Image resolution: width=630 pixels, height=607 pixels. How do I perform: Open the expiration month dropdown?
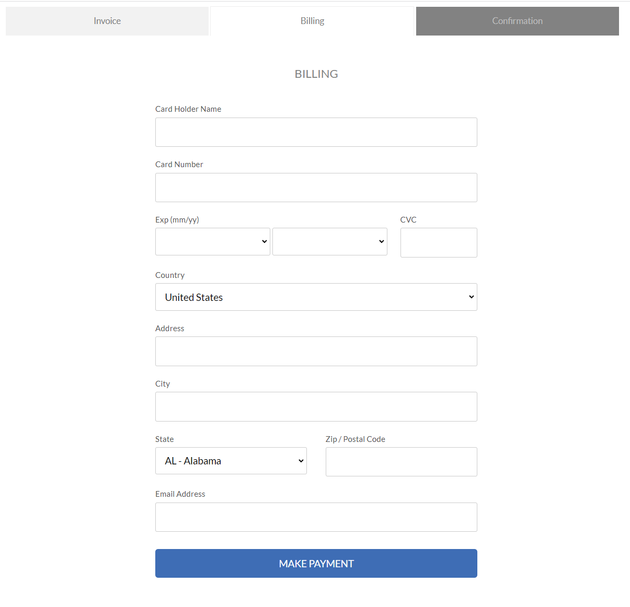pyautogui.click(x=212, y=241)
